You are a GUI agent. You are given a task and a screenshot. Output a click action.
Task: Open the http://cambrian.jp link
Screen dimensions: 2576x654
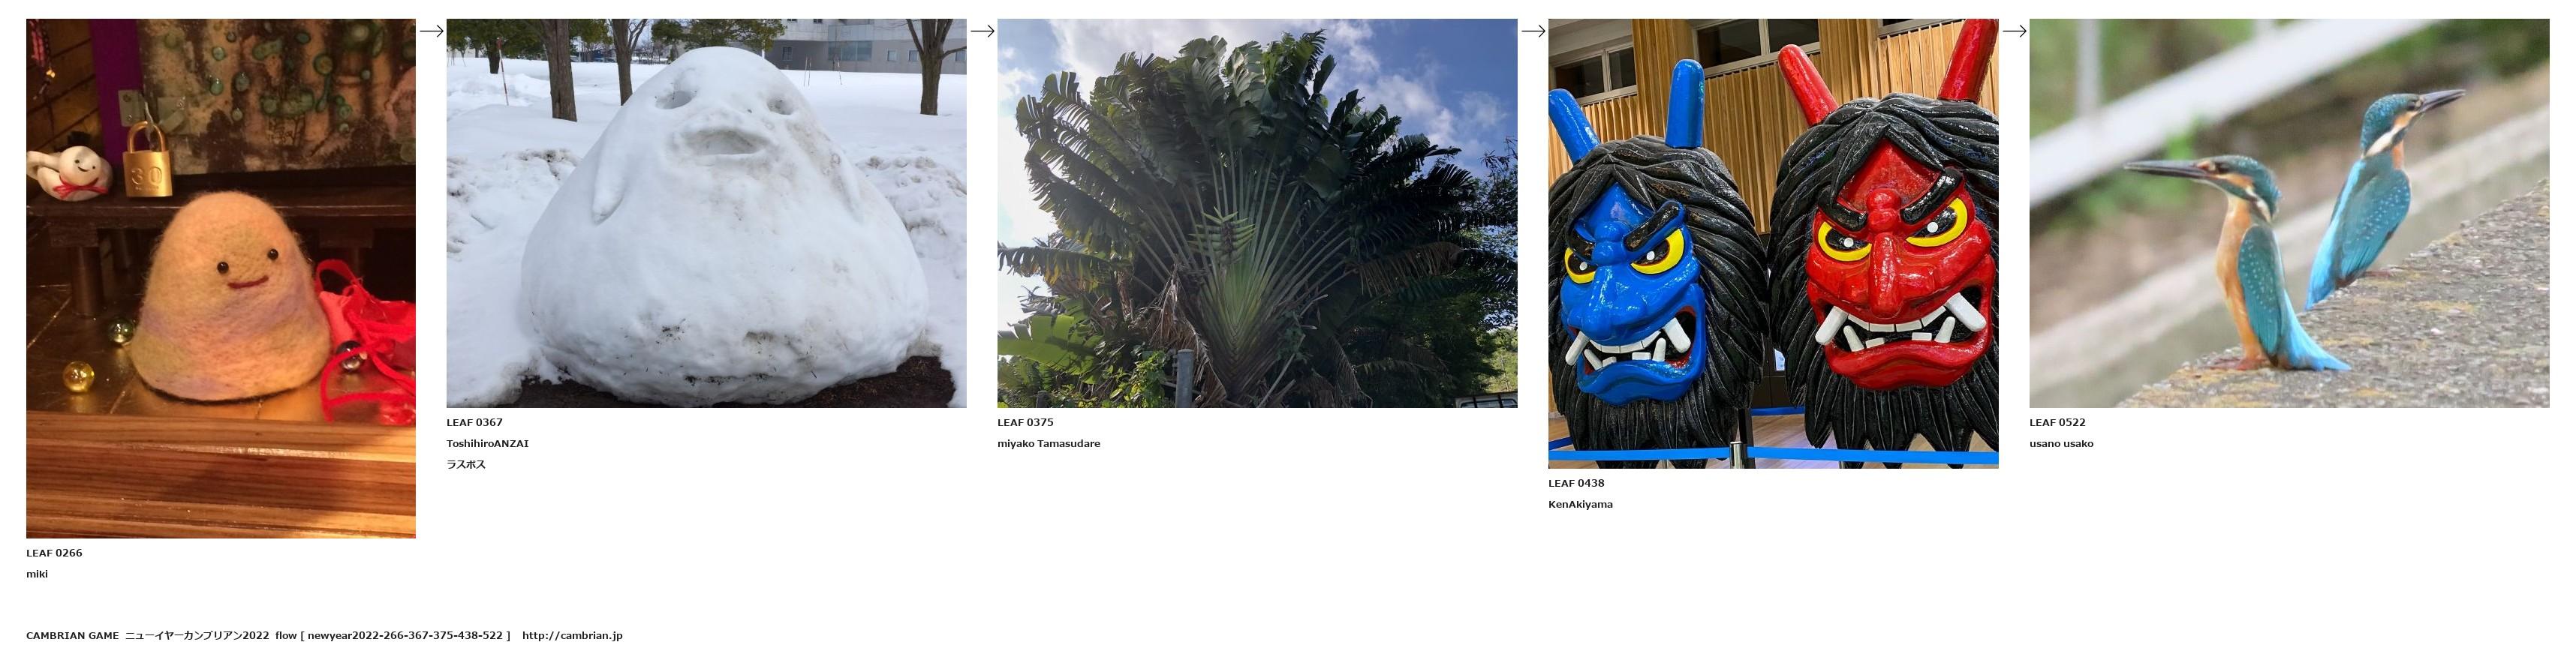572,635
